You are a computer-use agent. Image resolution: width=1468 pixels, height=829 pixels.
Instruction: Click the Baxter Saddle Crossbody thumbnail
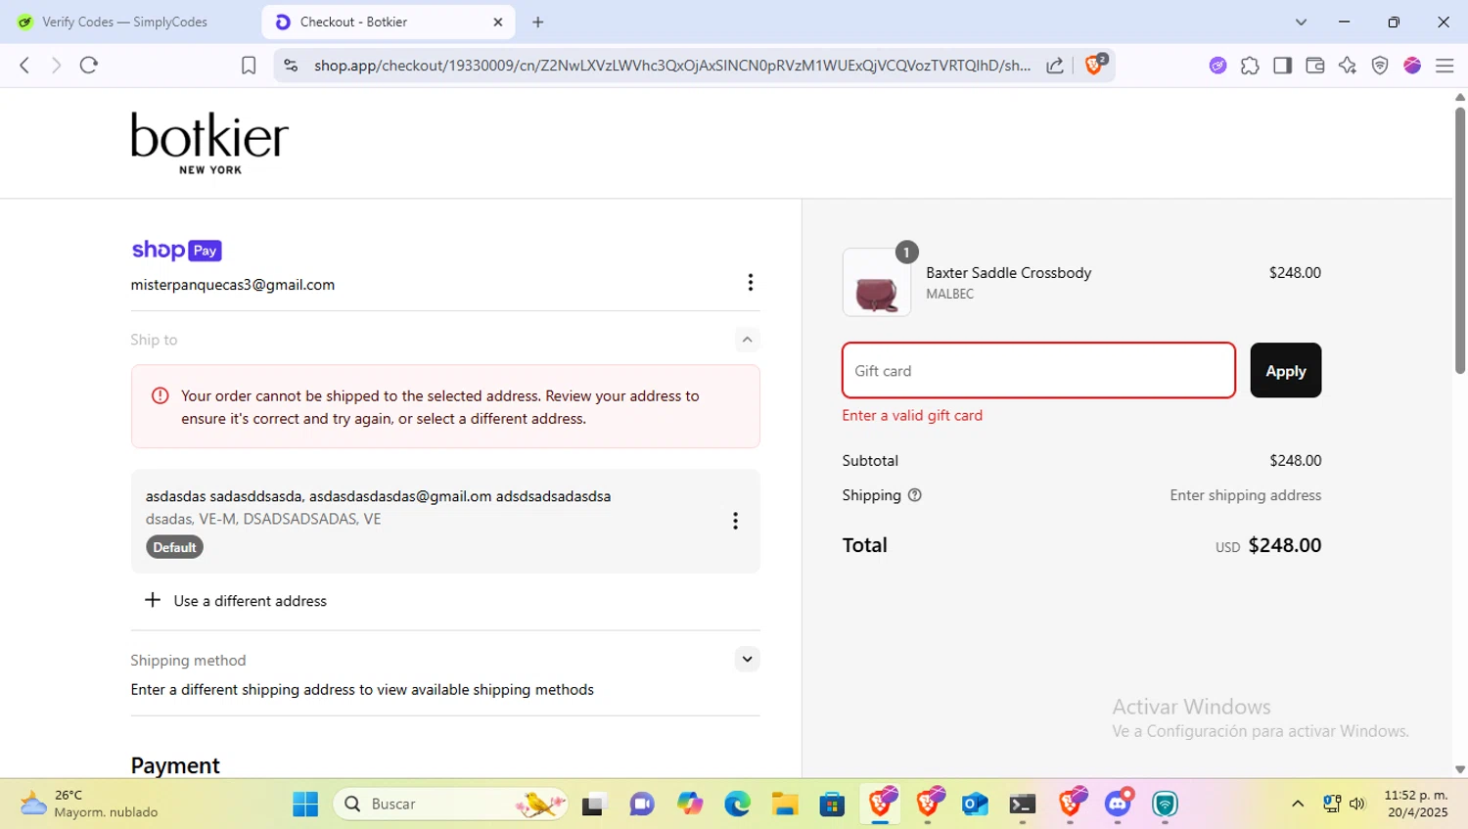(x=876, y=283)
